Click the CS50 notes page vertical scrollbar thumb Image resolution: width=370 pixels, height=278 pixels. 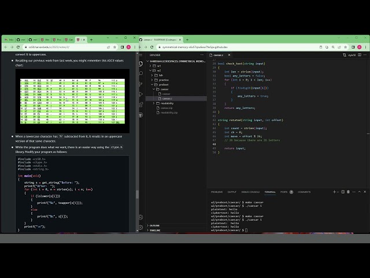pyautogui.click(x=137, y=195)
